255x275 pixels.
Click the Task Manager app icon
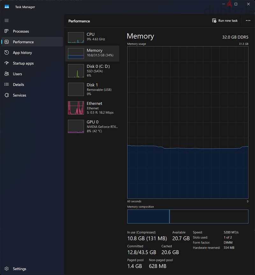click(x=7, y=7)
